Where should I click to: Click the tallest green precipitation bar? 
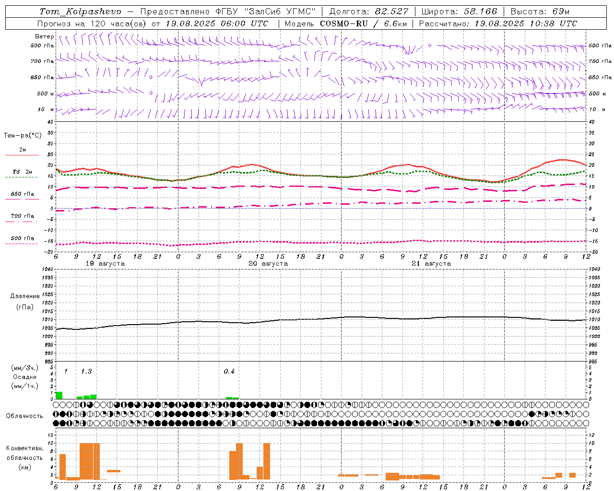[x=59, y=395]
